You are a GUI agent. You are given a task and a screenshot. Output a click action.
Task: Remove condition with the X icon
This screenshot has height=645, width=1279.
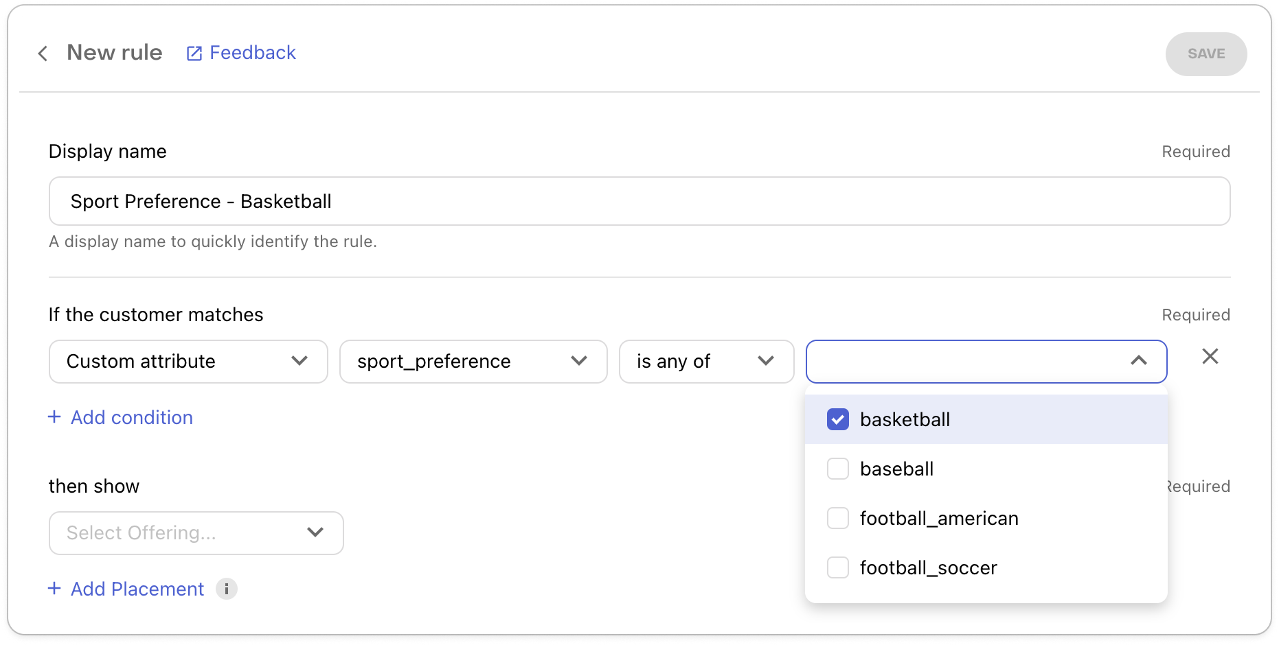(x=1210, y=356)
